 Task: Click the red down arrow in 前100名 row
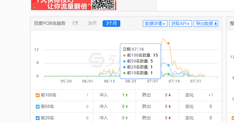point(169,95)
